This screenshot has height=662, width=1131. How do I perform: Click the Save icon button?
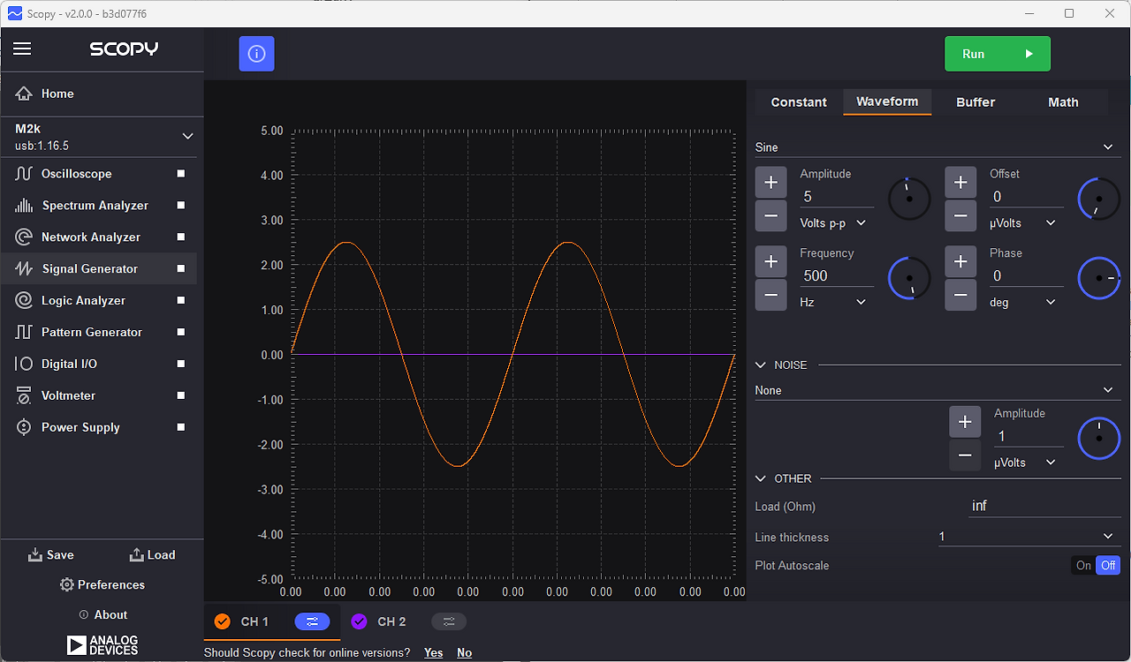[50, 555]
